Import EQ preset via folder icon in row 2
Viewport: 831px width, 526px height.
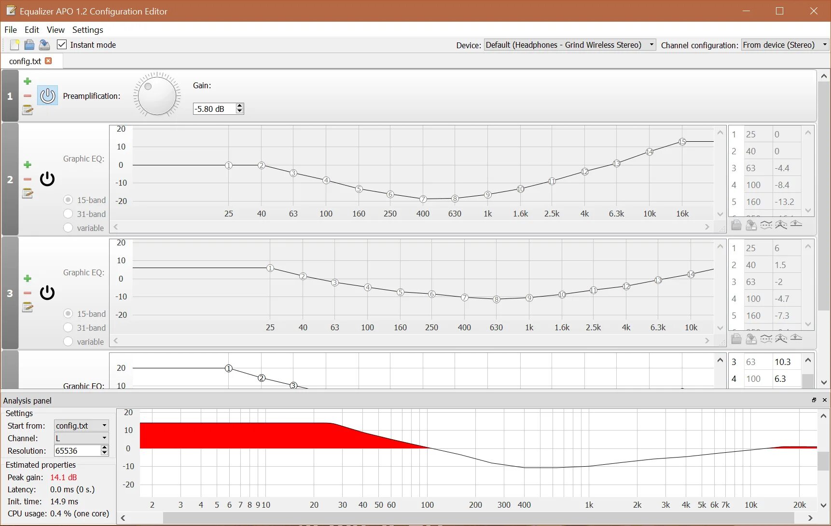tap(736, 225)
